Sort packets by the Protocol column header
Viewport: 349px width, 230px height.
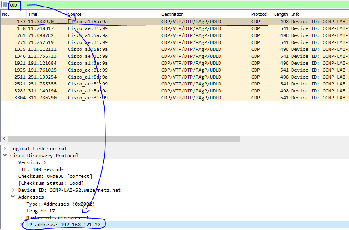pos(261,14)
